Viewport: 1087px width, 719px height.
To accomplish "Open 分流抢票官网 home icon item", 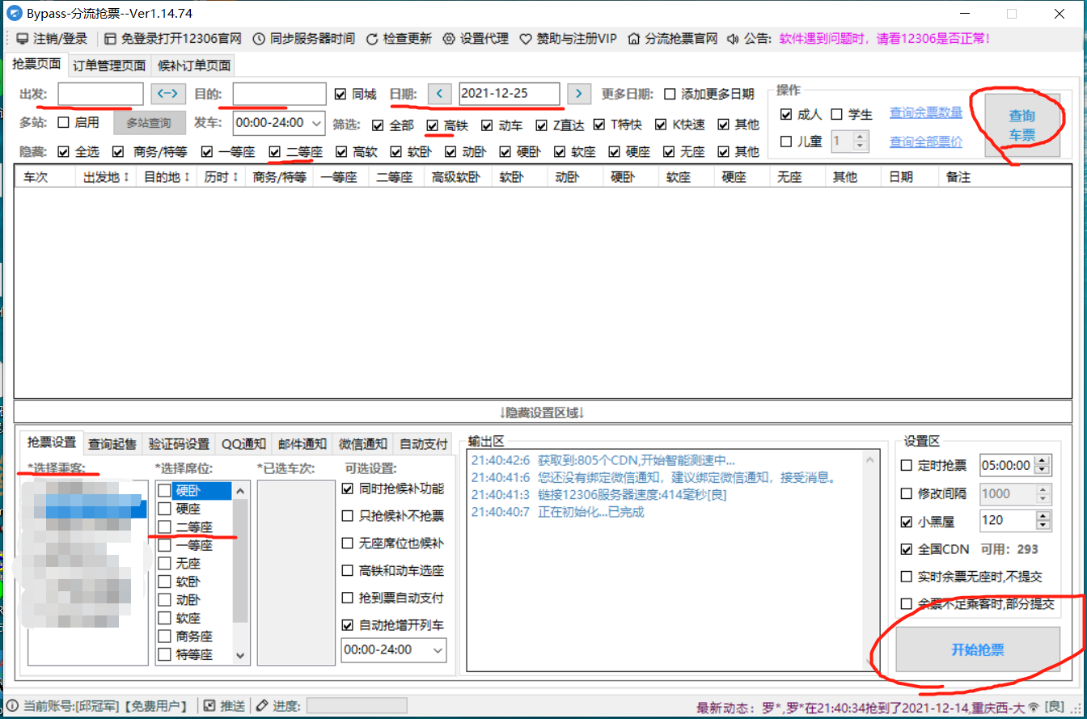I will pos(673,38).
